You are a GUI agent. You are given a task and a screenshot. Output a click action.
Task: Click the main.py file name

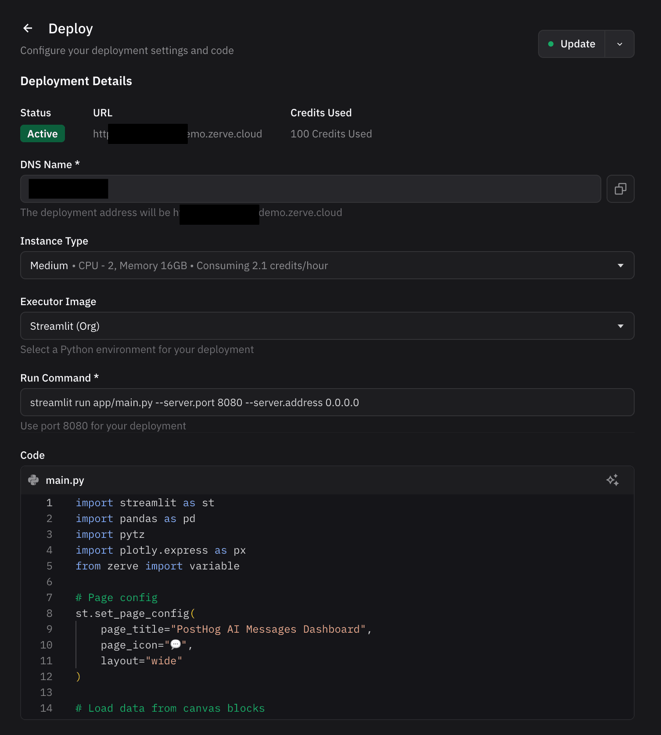pyautogui.click(x=65, y=480)
